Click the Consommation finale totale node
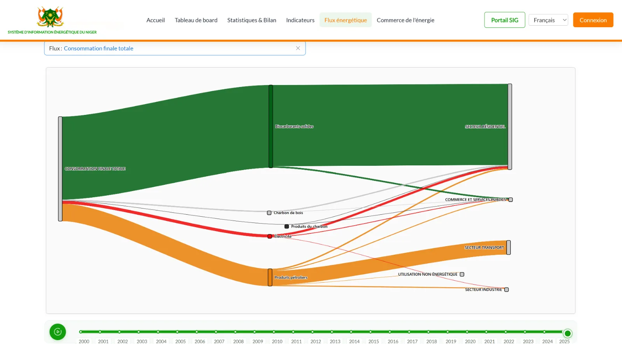The image size is (622, 344). point(60,169)
